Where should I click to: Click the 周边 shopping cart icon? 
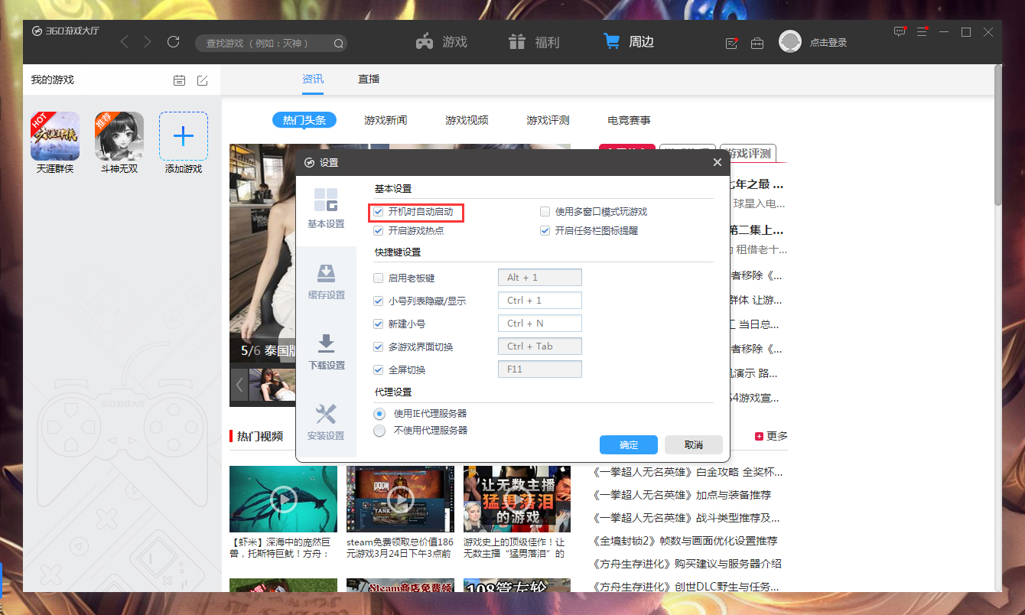(612, 41)
